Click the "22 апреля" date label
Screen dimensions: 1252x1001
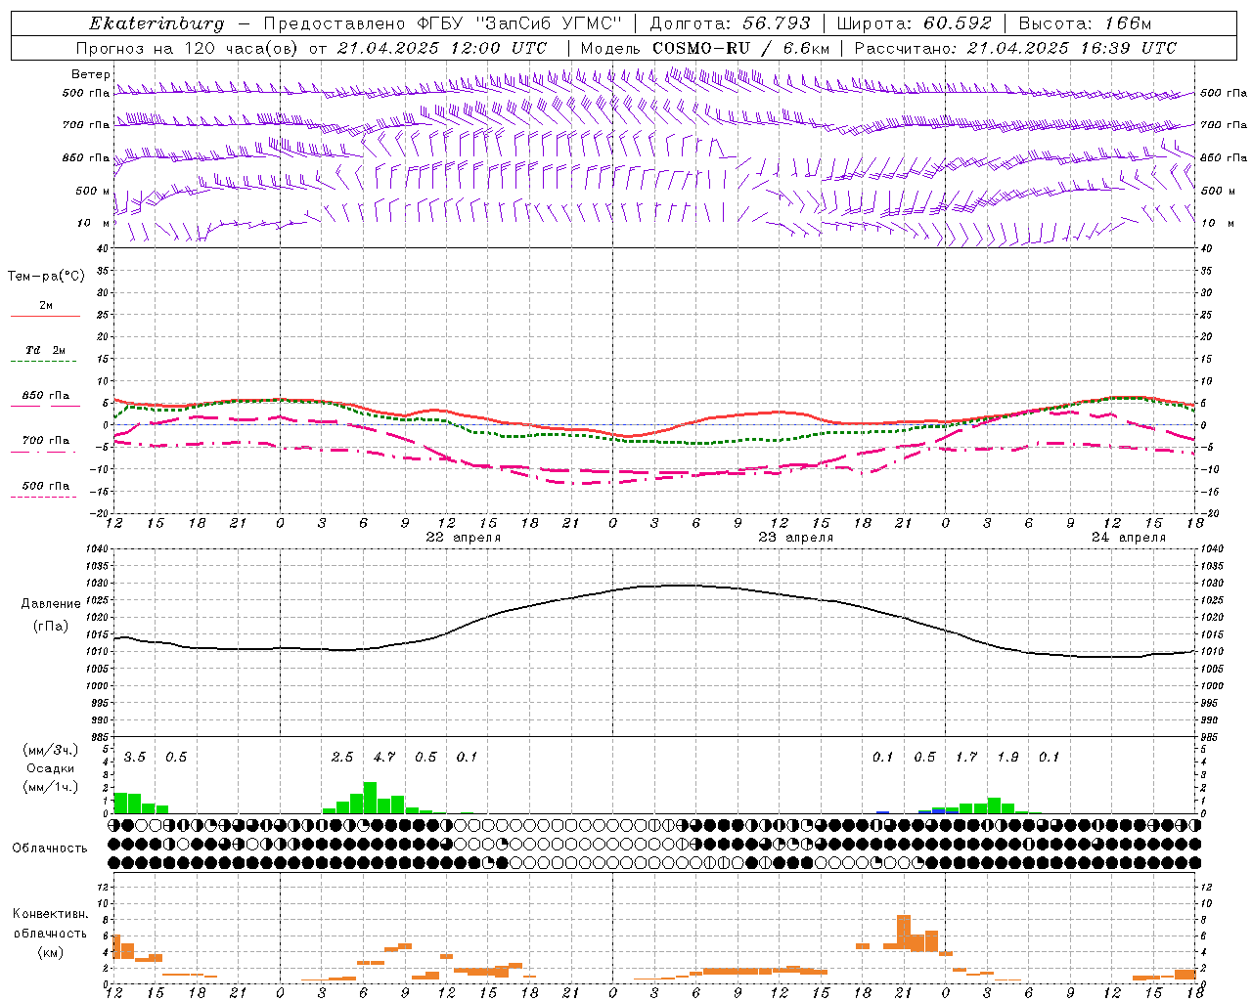(463, 538)
